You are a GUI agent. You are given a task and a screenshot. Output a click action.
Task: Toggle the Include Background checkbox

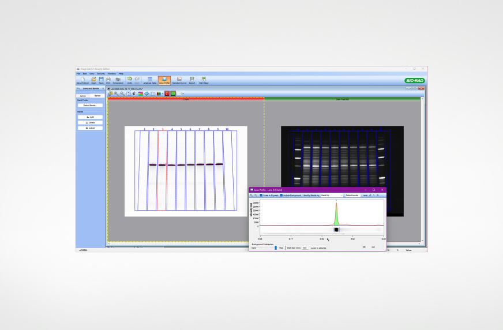281,196
